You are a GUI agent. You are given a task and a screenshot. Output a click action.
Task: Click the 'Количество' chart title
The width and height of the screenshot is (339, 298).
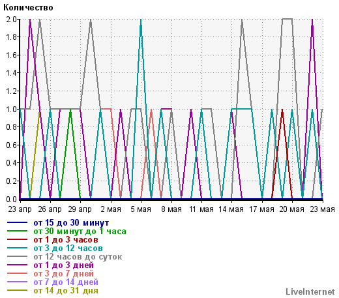[x=28, y=8]
